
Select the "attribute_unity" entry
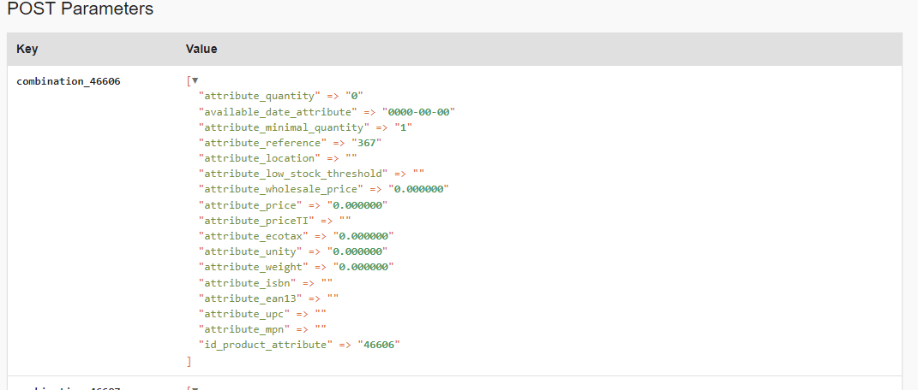(x=250, y=251)
